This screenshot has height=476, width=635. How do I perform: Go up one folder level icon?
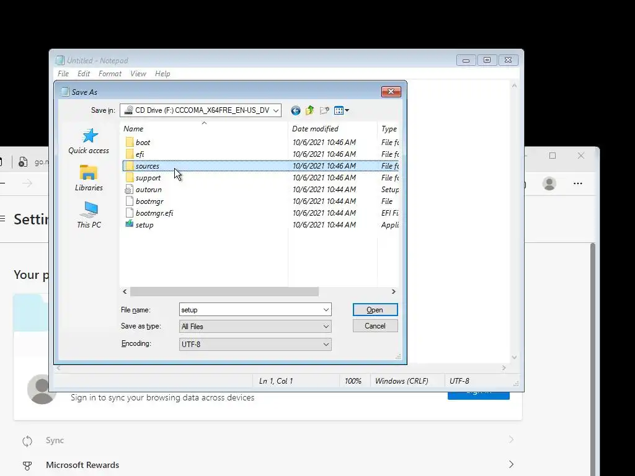tap(310, 110)
